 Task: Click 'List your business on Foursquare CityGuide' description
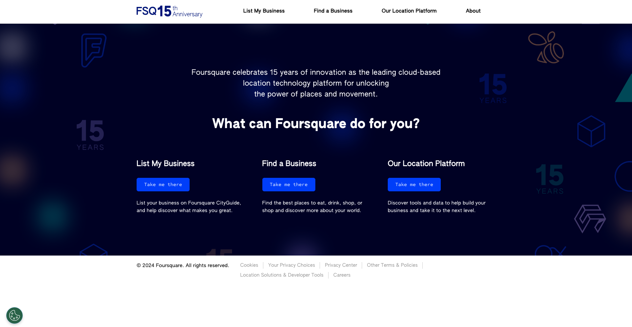point(189,207)
